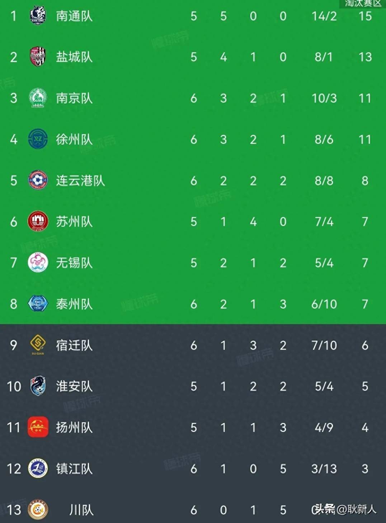The width and height of the screenshot is (386, 523).
Task: Click the Lianyungang soccer ball crest
Action: pyautogui.click(x=38, y=180)
